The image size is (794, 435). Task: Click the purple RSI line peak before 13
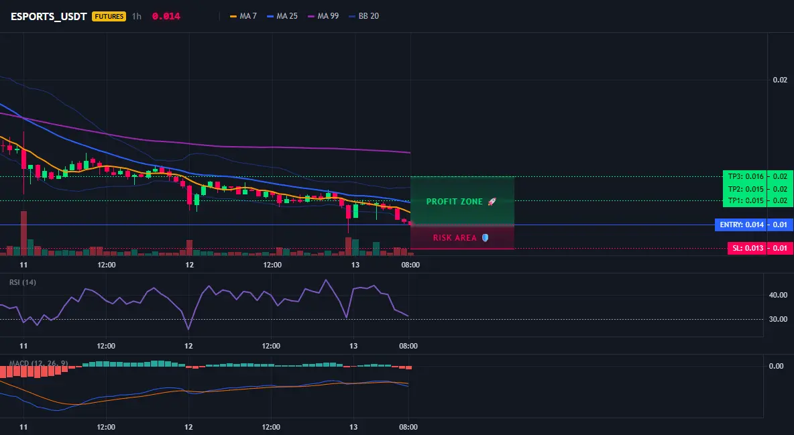click(326, 281)
